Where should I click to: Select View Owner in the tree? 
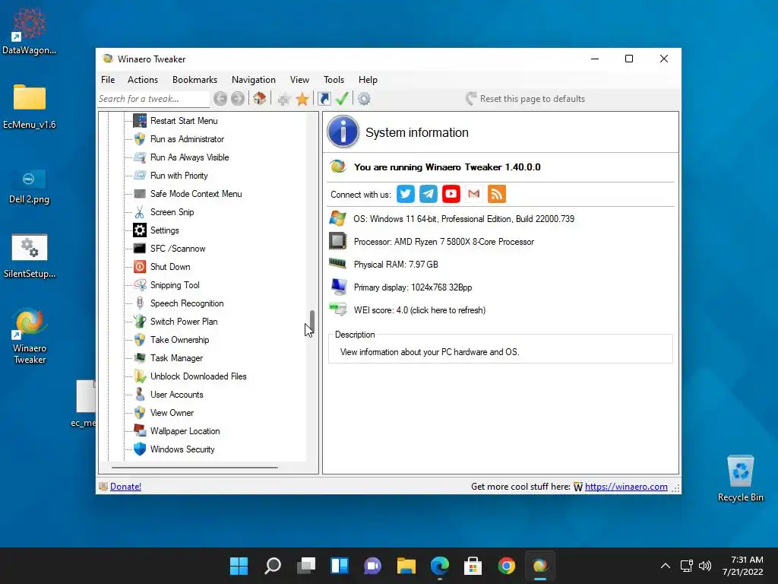coord(172,413)
